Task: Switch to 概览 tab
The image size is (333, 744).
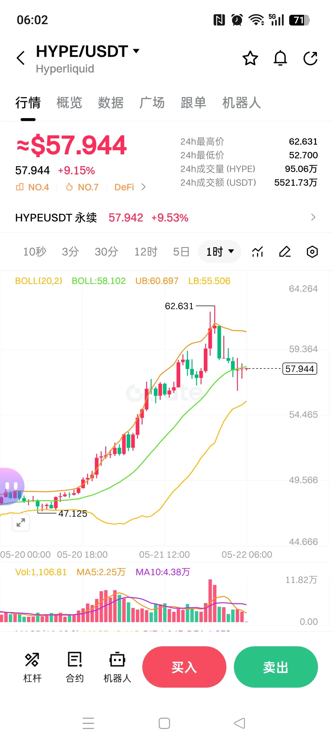Action: (x=69, y=103)
